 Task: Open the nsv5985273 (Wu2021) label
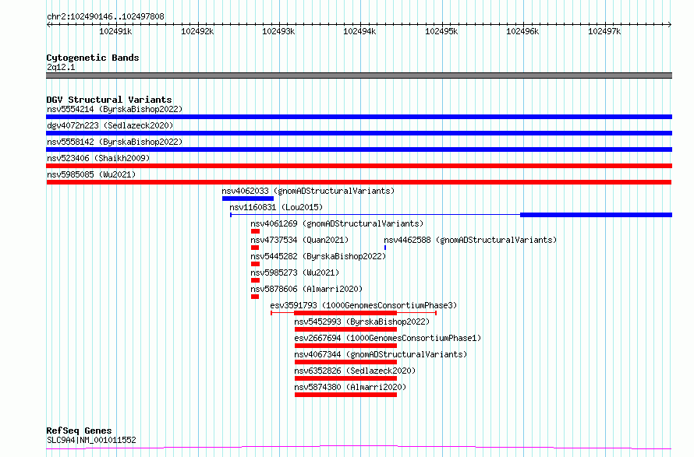(295, 272)
